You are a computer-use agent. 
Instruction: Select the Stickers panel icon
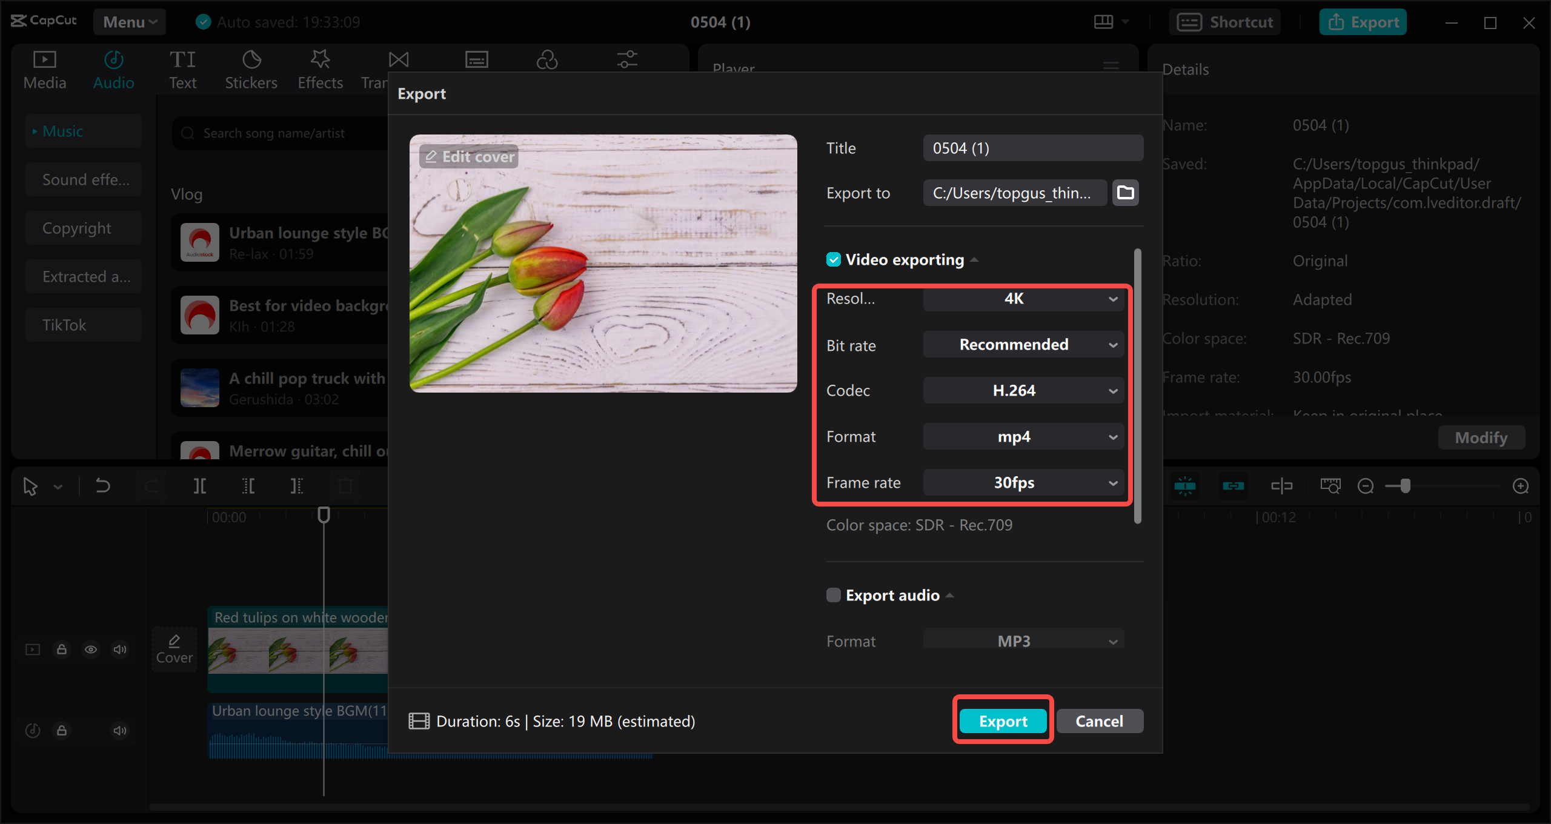251,68
